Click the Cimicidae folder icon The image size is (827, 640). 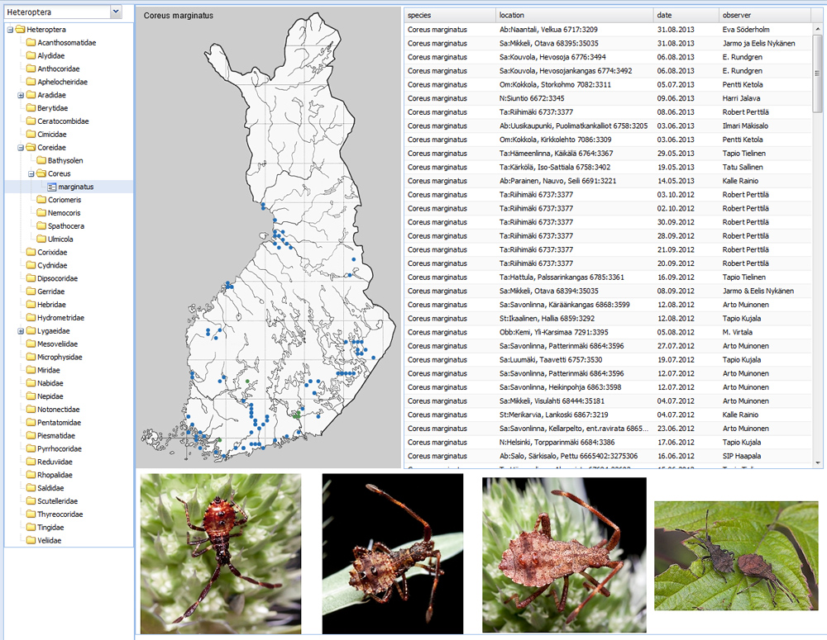click(31, 135)
